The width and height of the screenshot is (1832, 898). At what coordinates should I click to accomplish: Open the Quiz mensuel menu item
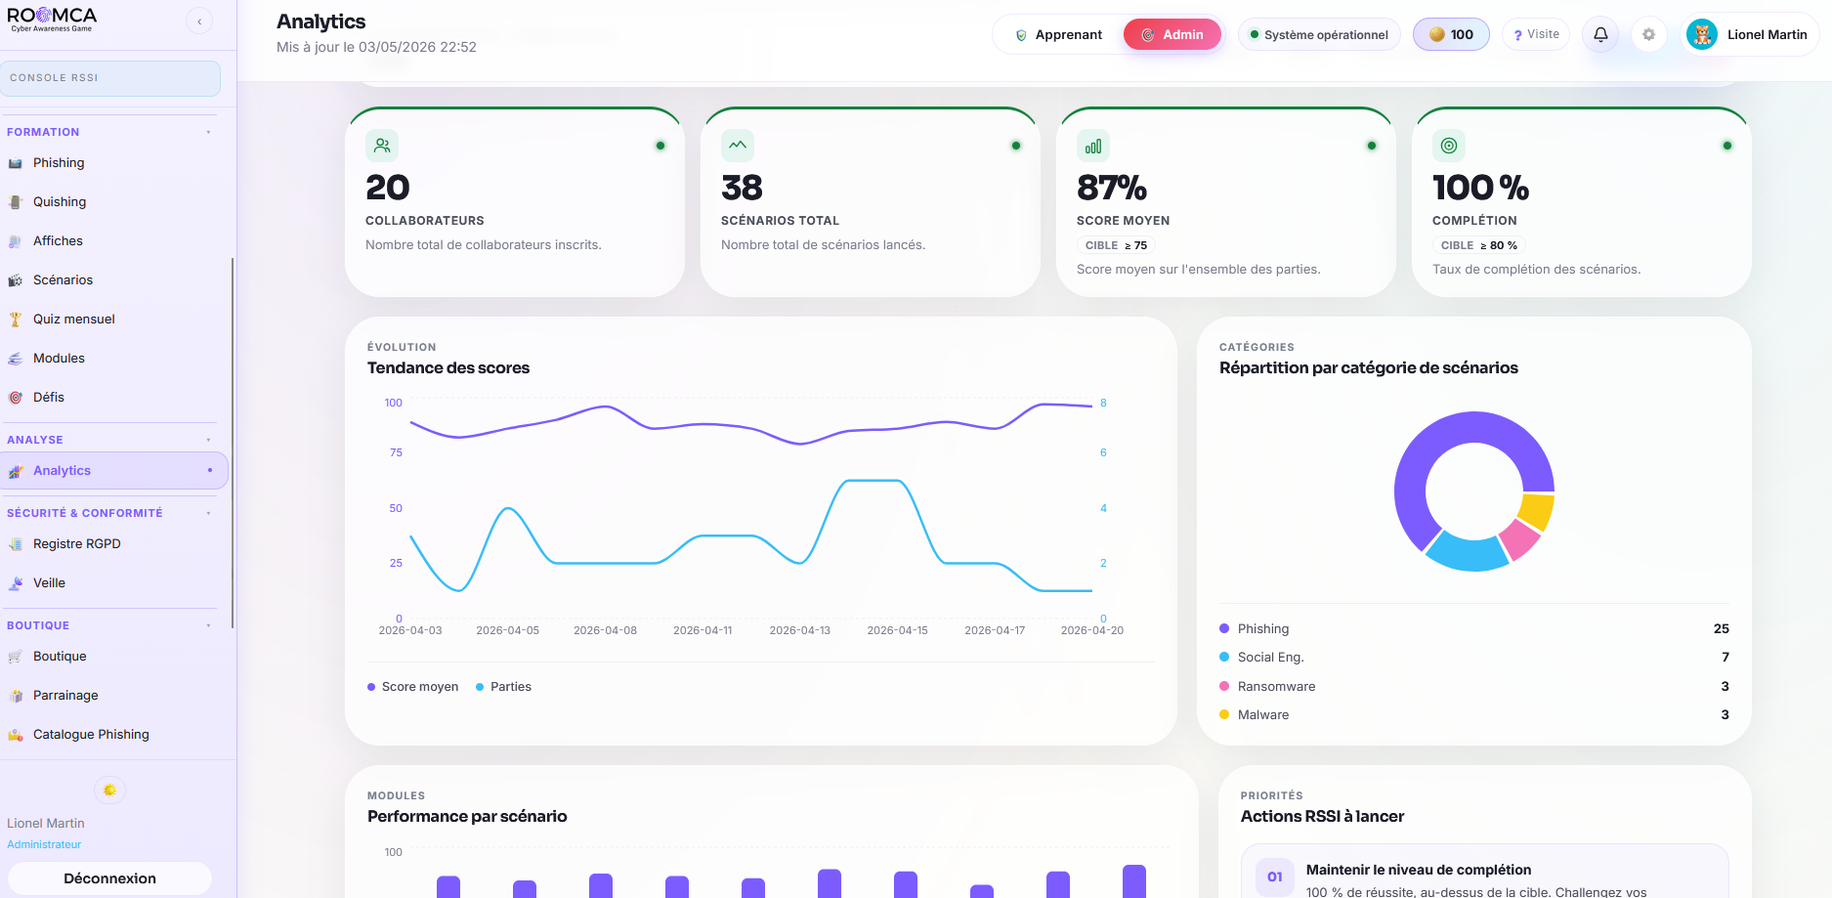[x=114, y=320]
